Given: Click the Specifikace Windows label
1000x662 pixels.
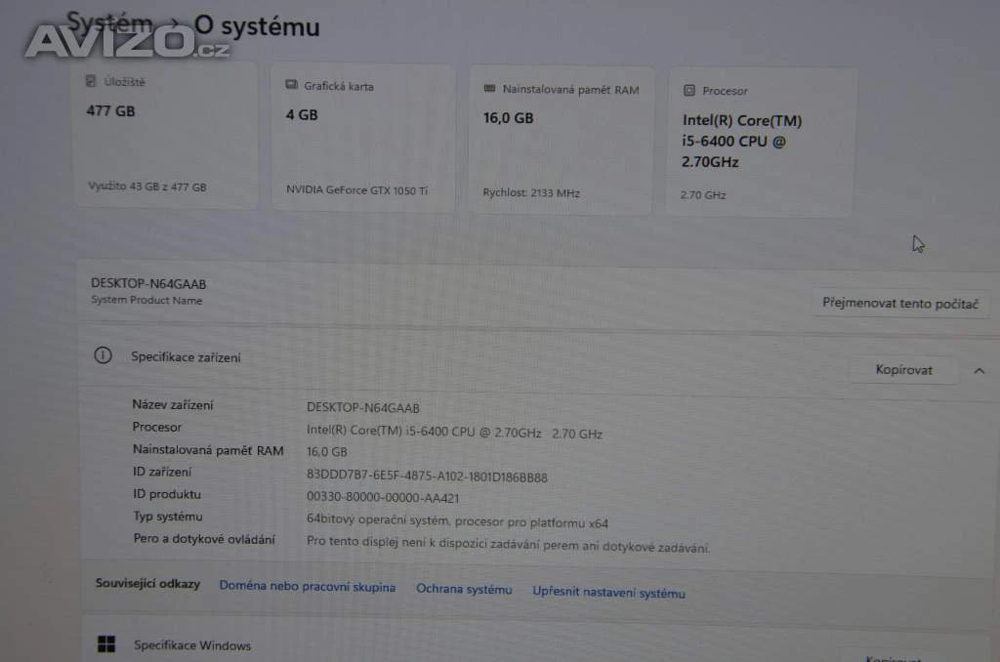Looking at the screenshot, I should pyautogui.click(x=192, y=645).
